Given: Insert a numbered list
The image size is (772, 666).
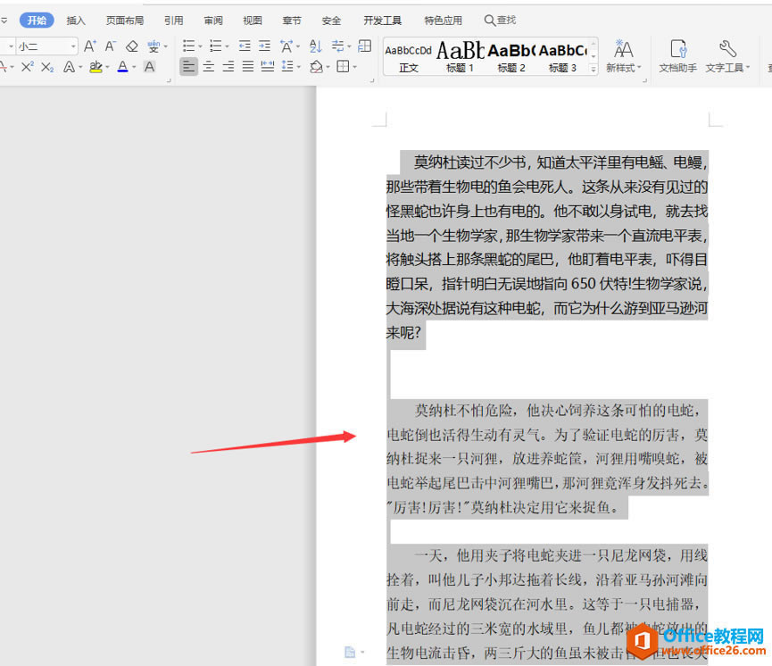Looking at the screenshot, I should [215, 46].
